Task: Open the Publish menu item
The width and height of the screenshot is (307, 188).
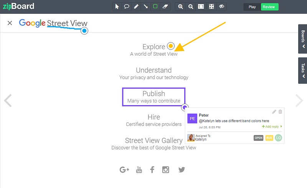Action: pos(154,94)
